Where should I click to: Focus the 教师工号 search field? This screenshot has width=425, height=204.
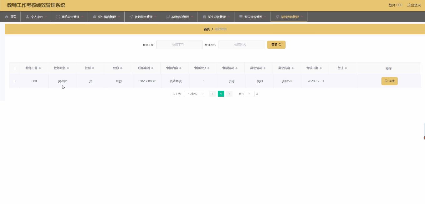pyautogui.click(x=179, y=45)
